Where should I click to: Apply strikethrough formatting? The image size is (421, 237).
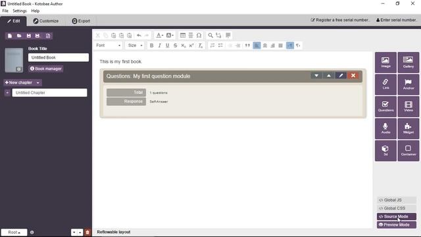[x=176, y=45]
